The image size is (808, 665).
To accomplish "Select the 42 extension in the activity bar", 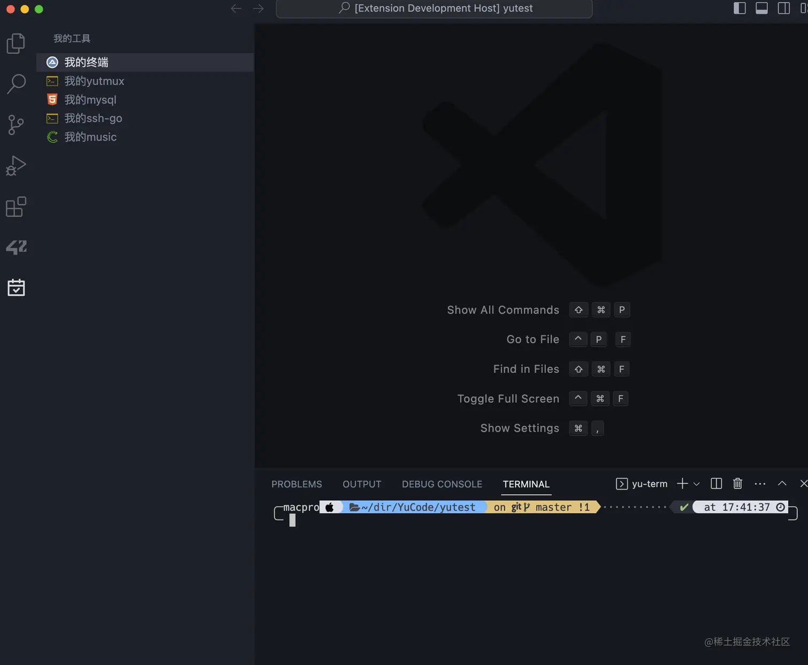I will 15,247.
